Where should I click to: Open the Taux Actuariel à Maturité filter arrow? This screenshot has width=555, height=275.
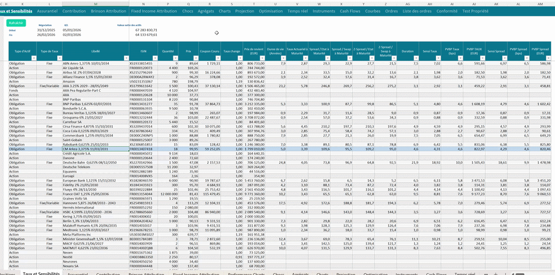[x=306, y=58]
